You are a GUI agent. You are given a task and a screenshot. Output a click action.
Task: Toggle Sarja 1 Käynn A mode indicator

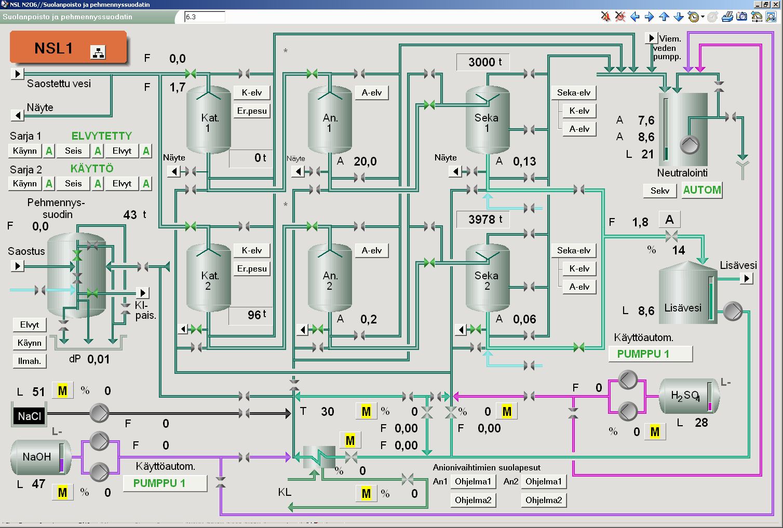click(49, 151)
